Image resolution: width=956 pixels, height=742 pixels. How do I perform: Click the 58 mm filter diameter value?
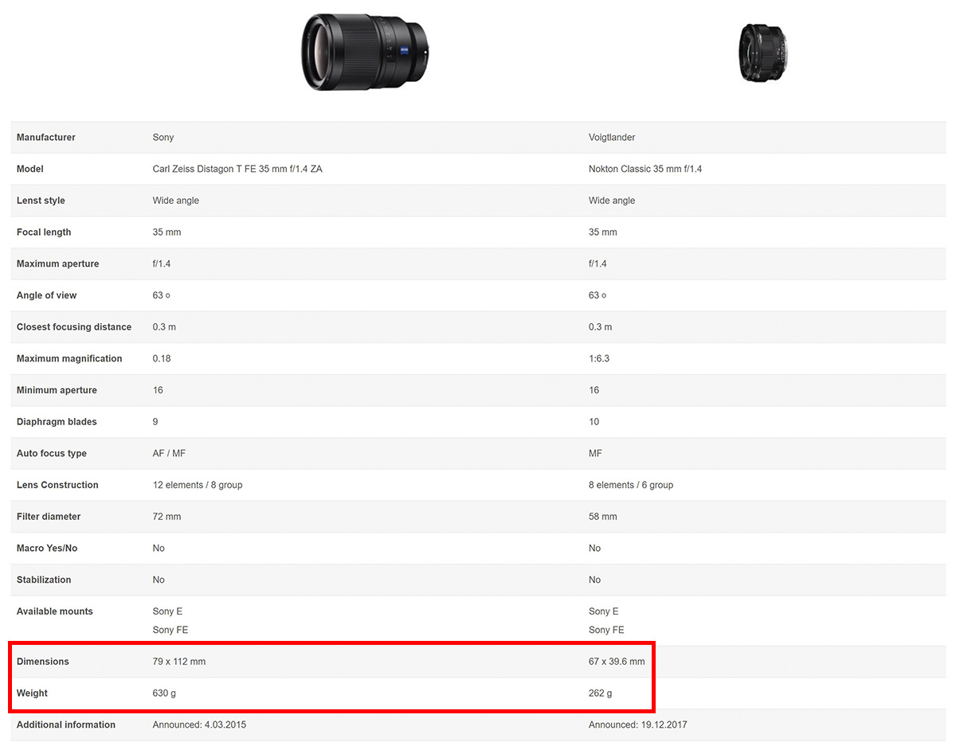point(603,517)
